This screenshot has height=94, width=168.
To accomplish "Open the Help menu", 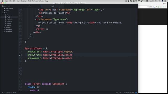I will click(47, 1).
